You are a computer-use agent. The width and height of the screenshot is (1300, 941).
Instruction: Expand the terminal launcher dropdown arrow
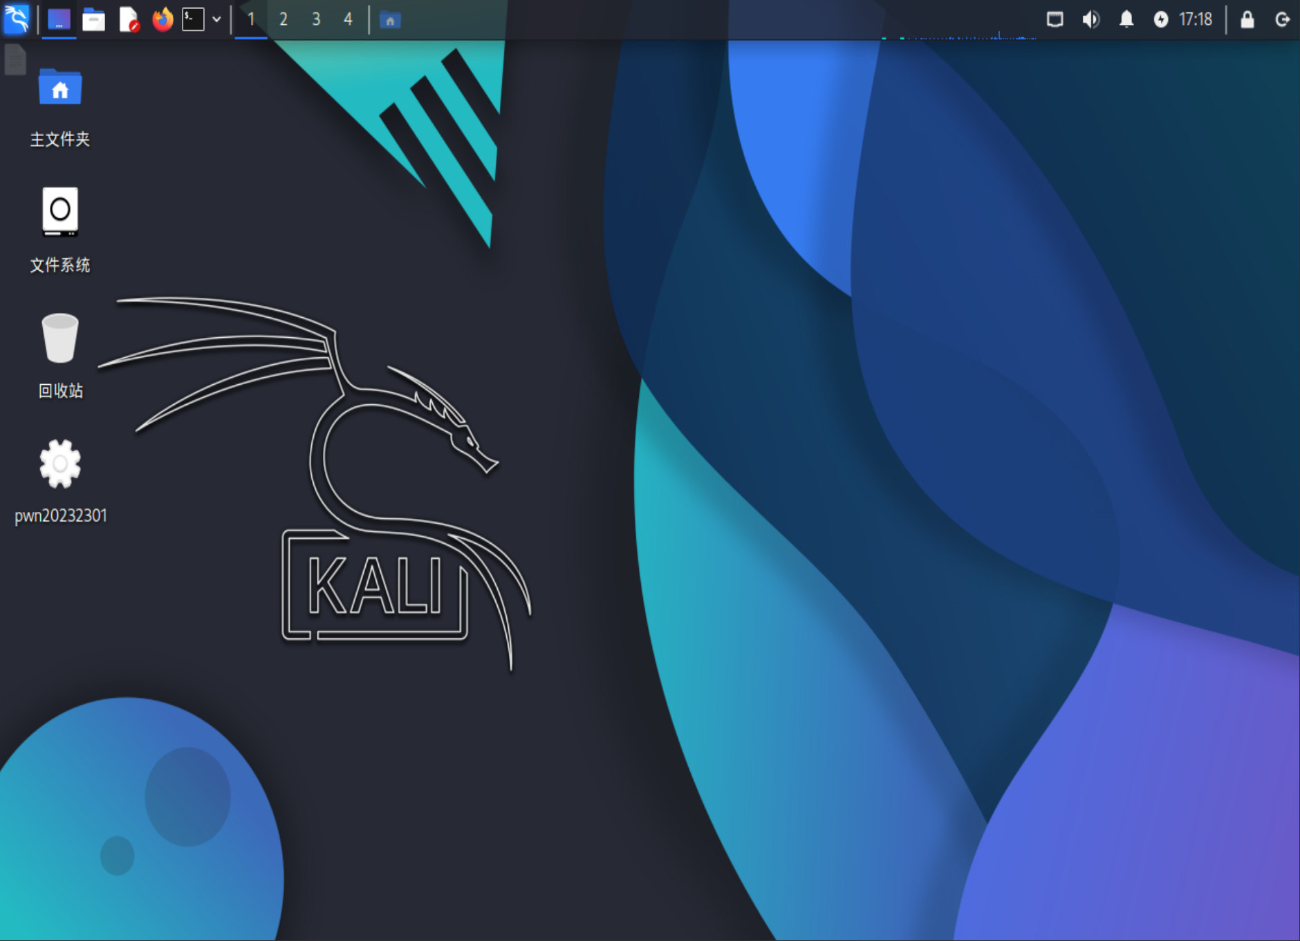pos(216,19)
